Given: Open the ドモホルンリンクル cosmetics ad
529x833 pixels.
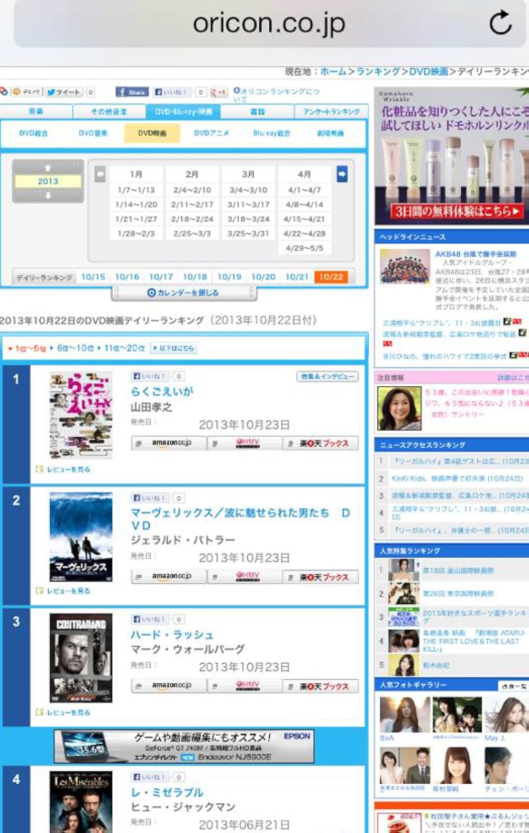Looking at the screenshot, I should 451,157.
